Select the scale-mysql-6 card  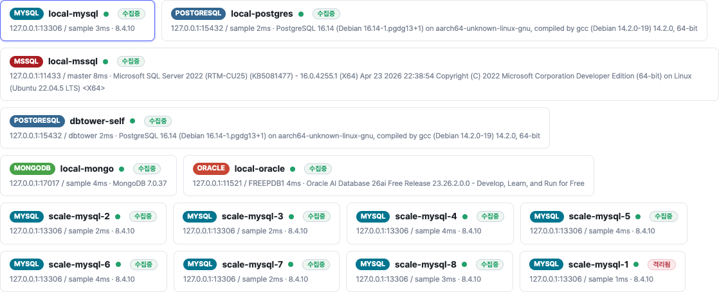83,271
